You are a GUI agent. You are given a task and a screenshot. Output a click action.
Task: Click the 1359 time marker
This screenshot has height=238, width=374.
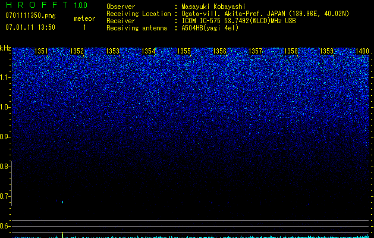point(326,51)
